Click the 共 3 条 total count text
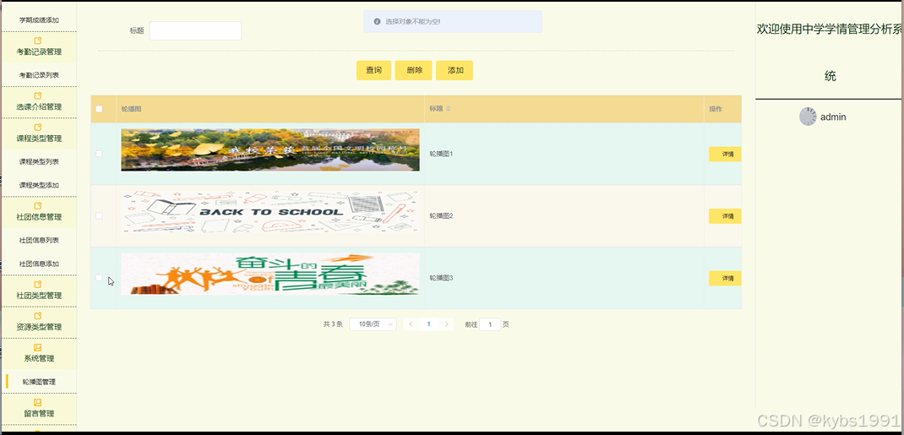 (x=333, y=324)
